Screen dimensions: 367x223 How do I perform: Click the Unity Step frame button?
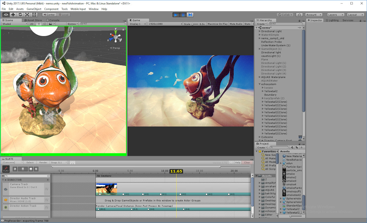coord(190,15)
